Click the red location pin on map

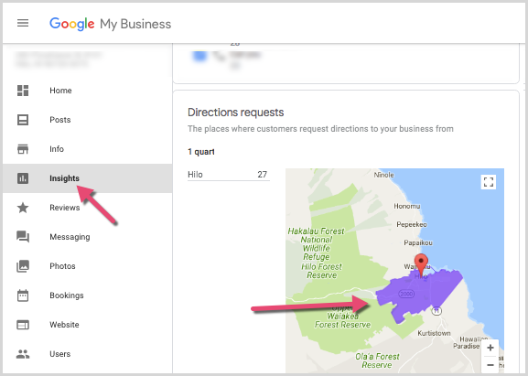pos(421,264)
